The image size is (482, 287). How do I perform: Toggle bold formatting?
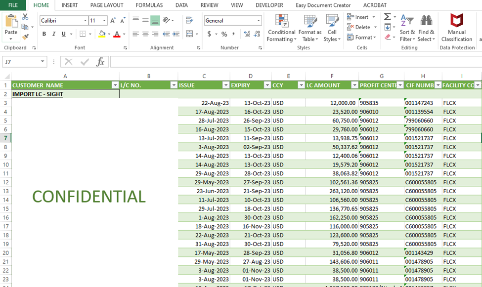pyautogui.click(x=44, y=34)
